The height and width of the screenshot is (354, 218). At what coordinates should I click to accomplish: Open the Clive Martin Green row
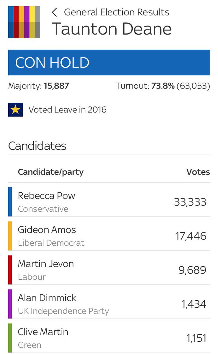[109, 338]
